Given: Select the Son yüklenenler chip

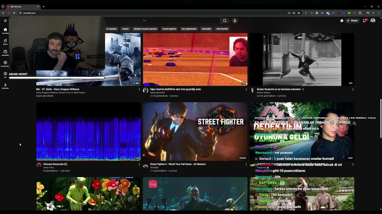Looking at the screenshot, I should pyautogui.click(x=189, y=29).
